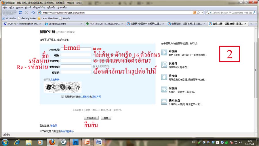
Task: Click the repeat password (重填密码) field
Action: [76, 66]
